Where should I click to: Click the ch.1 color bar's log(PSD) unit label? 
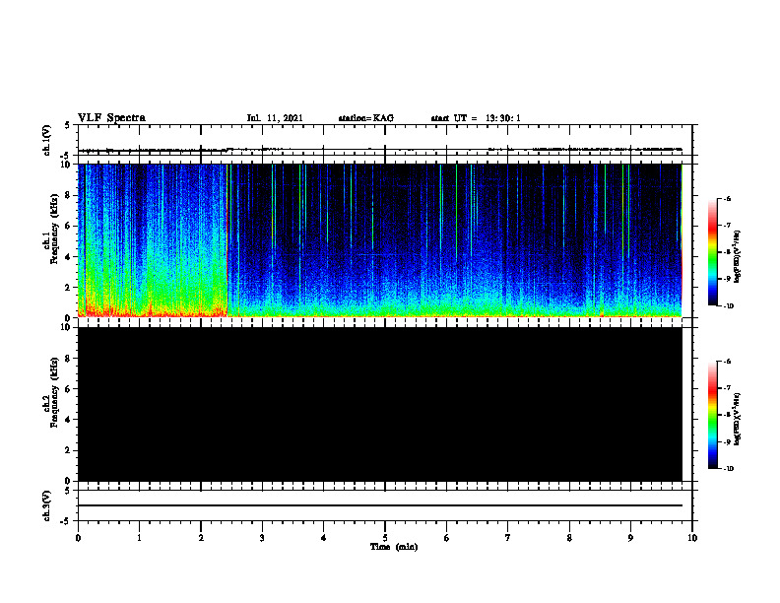738,256
